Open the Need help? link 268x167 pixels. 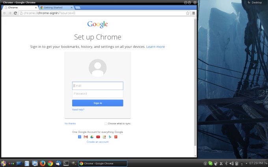click(x=78, y=110)
